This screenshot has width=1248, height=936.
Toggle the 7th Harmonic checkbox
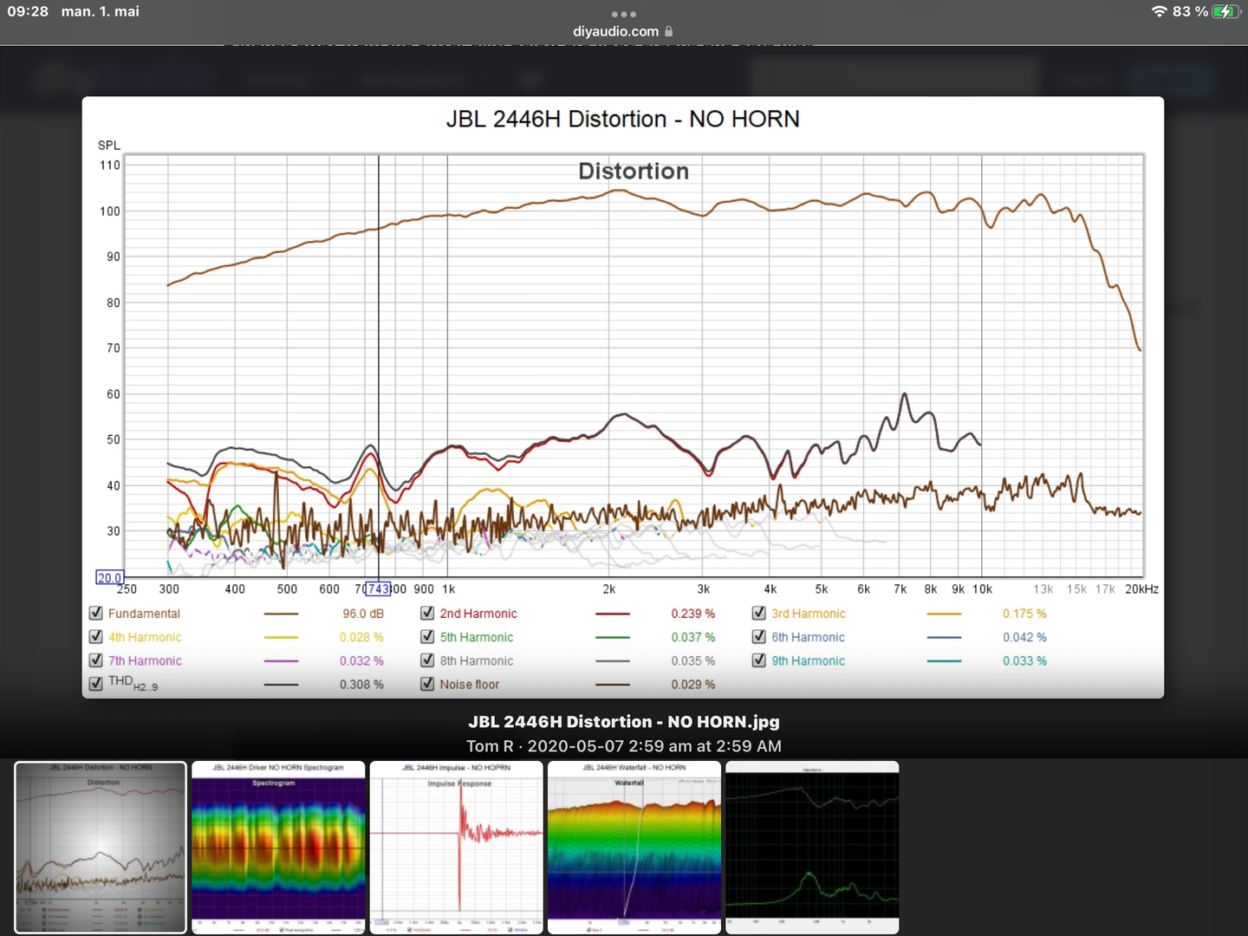tap(96, 660)
